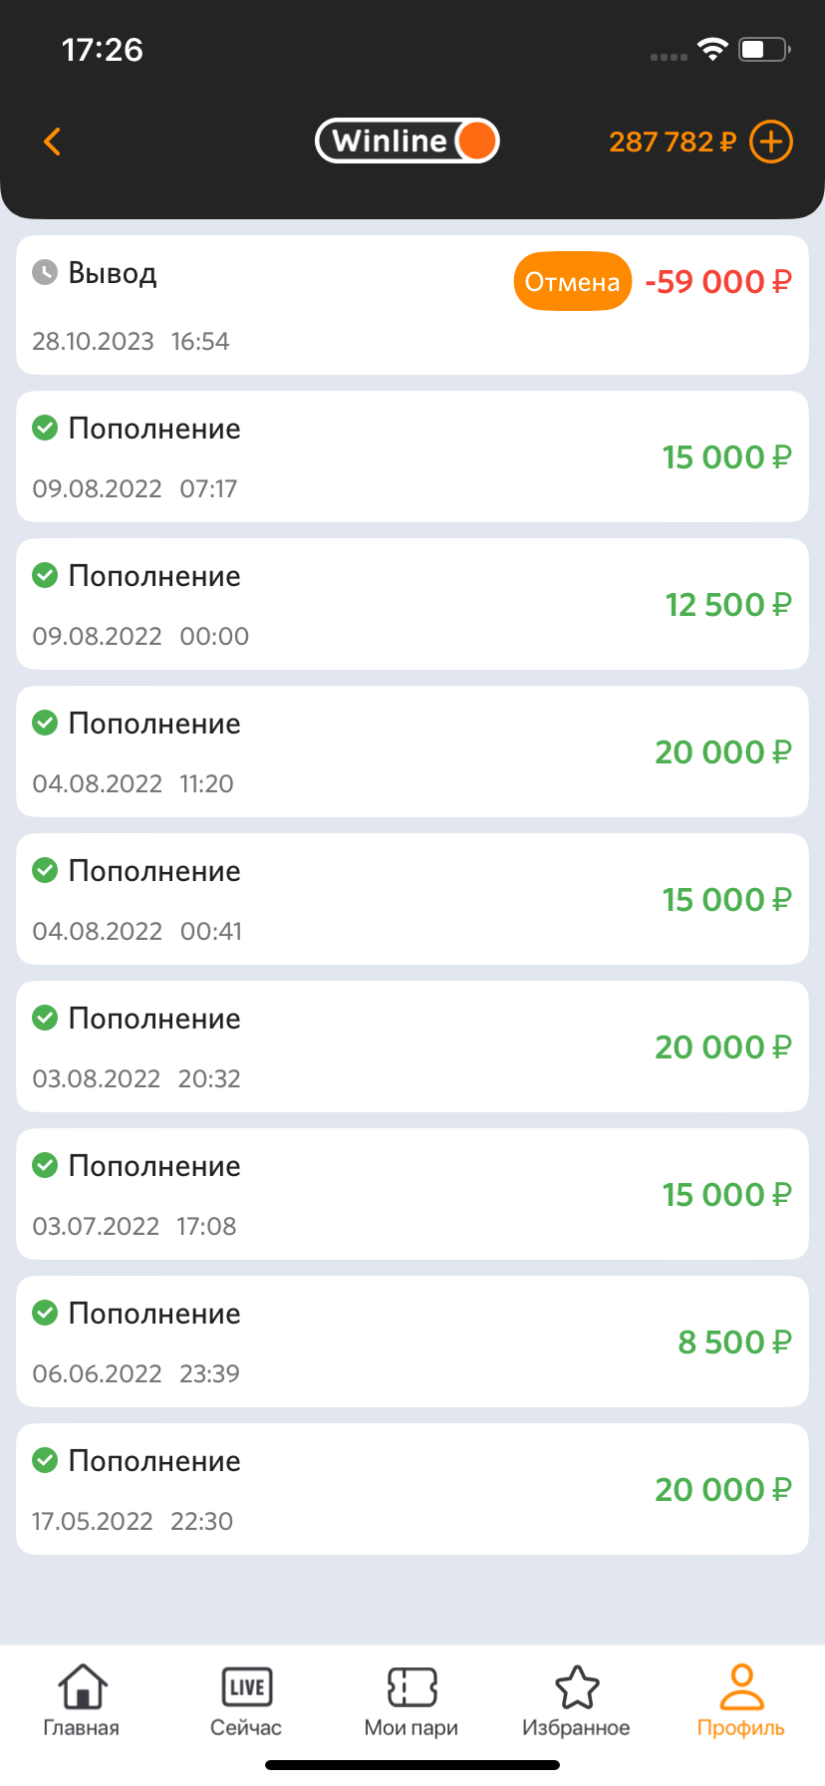Open the Мои пари bets tab
The image size is (825, 1786).
pyautogui.click(x=412, y=1701)
